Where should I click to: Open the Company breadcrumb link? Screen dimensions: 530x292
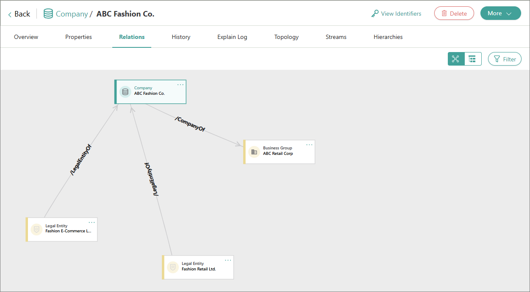[x=72, y=14]
